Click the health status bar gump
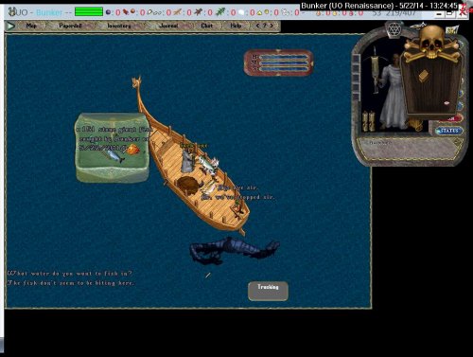This screenshot has height=357, width=473. 279,62
